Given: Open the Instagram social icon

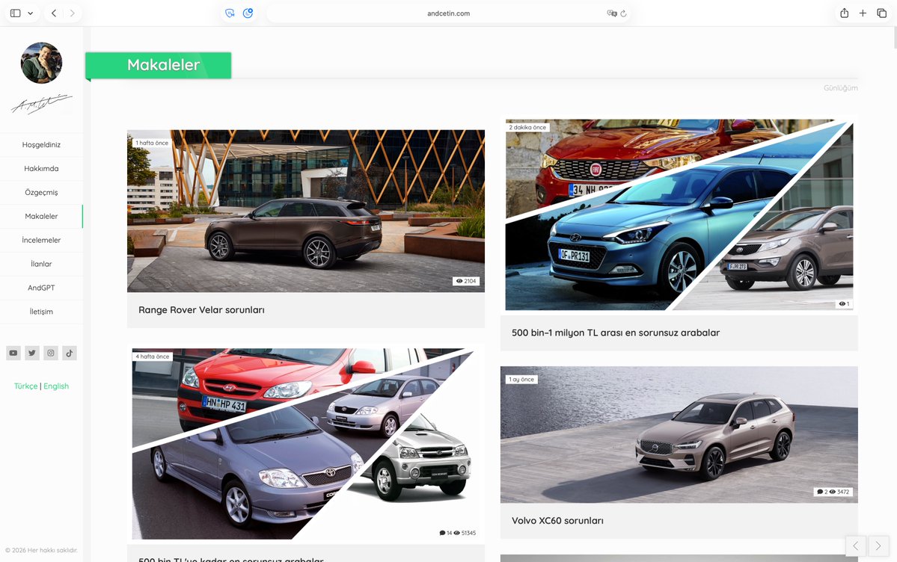Looking at the screenshot, I should click(51, 353).
